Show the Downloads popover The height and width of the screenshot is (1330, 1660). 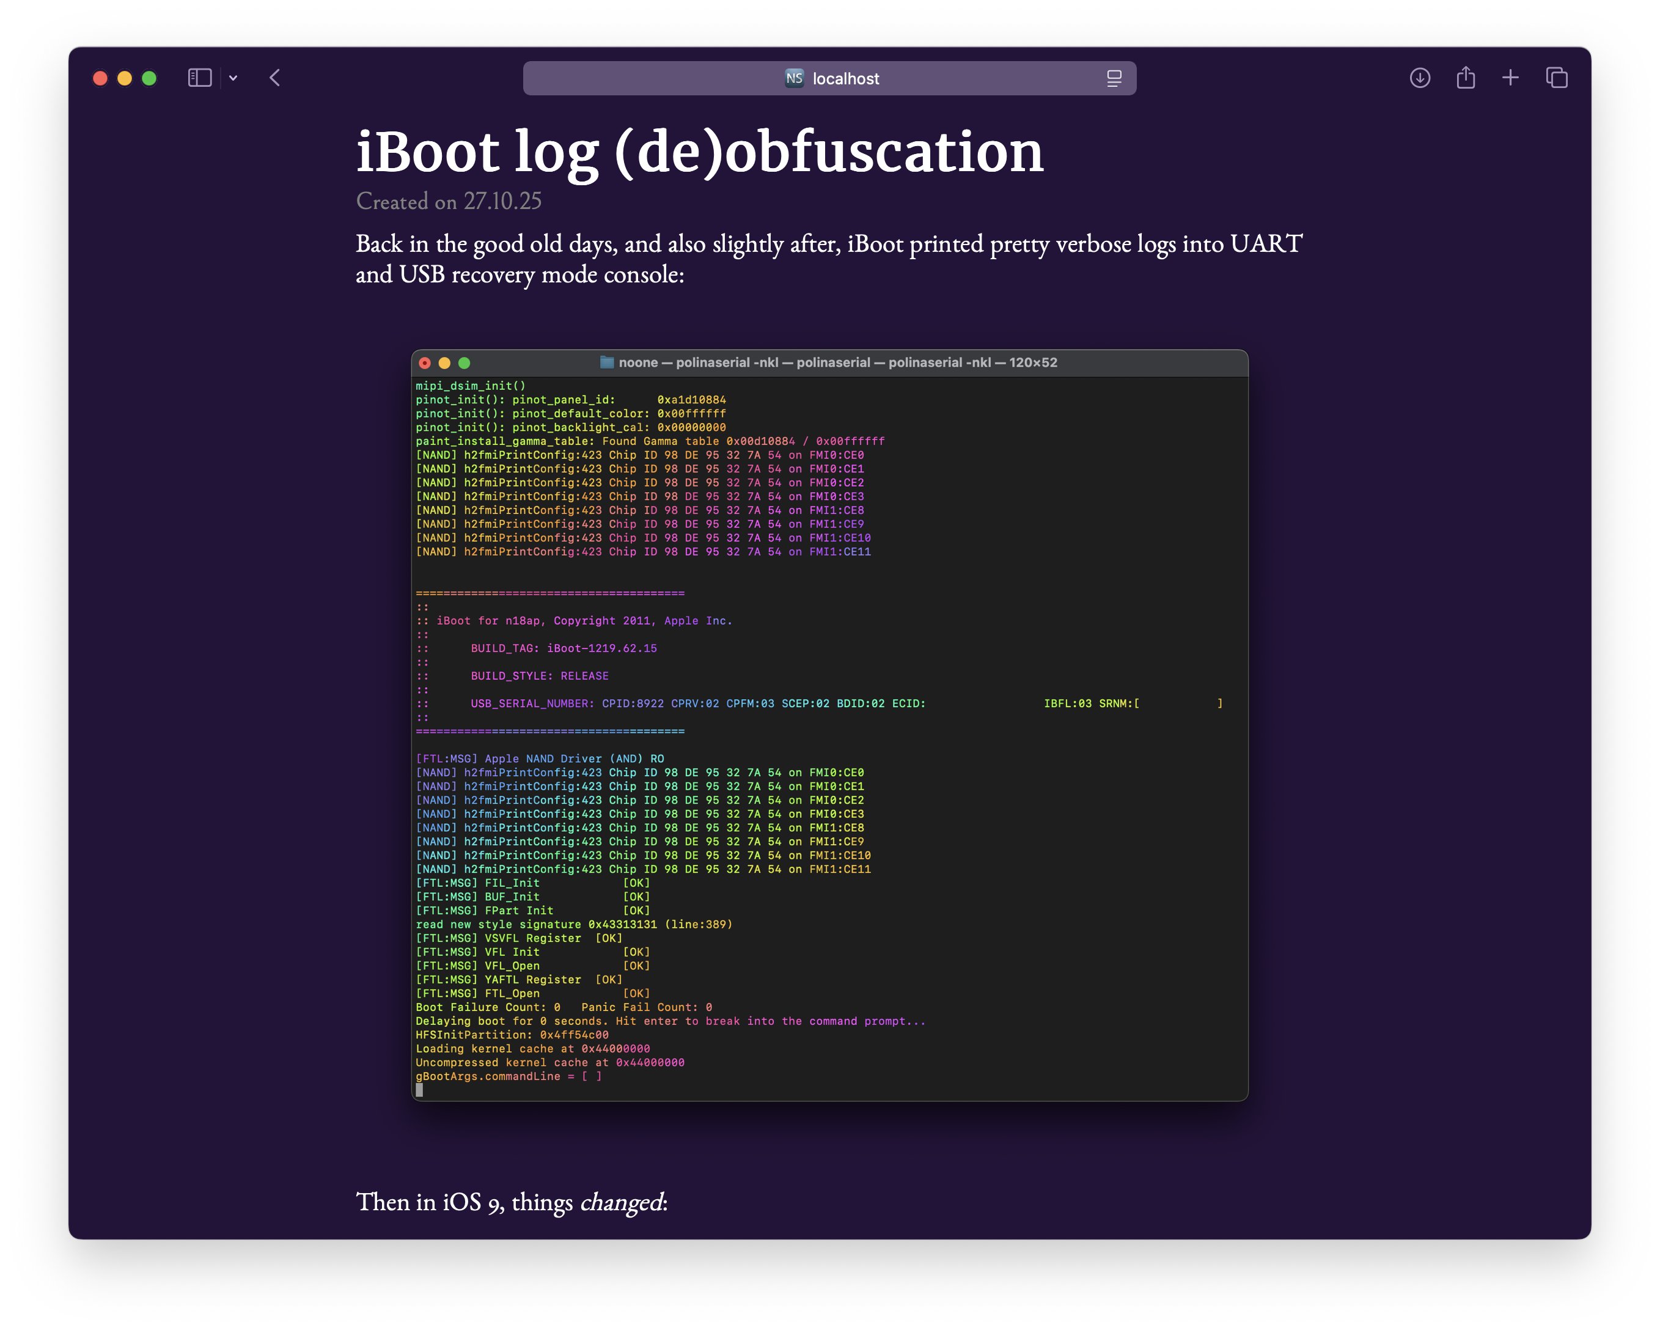[x=1420, y=78]
